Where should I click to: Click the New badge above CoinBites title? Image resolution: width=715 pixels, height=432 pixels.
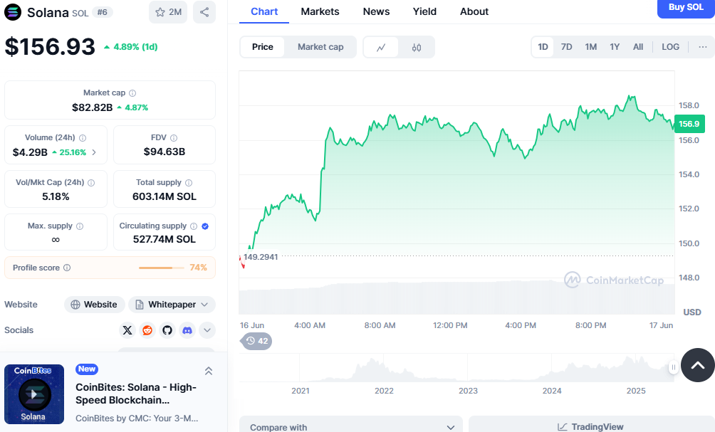[x=87, y=369]
